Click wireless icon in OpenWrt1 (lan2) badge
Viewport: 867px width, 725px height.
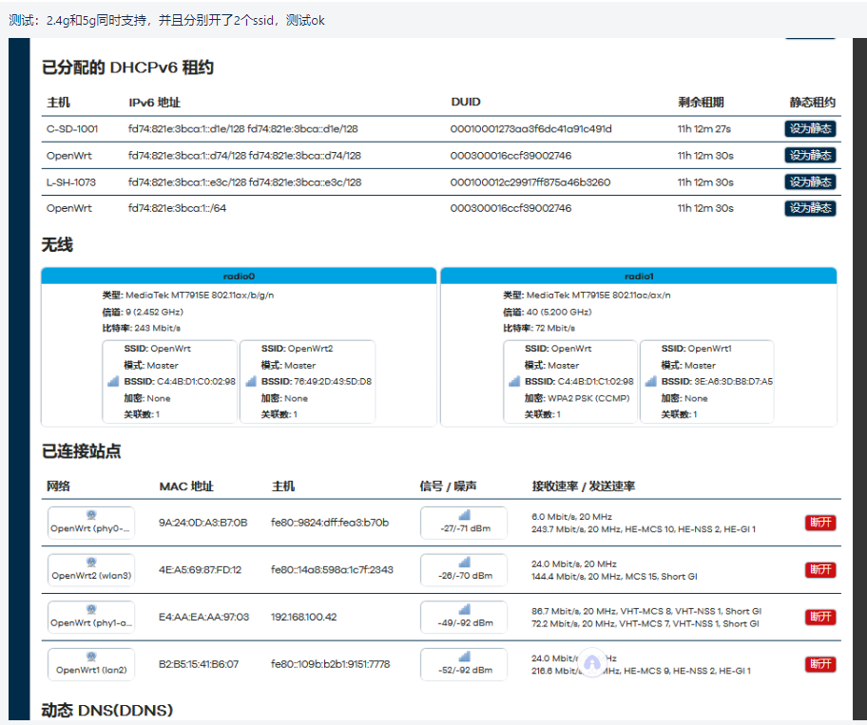click(x=91, y=657)
